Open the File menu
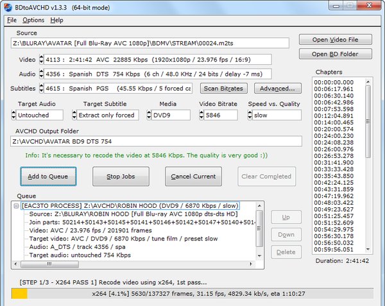The height and width of the screenshot is (306, 385). tap(12, 20)
